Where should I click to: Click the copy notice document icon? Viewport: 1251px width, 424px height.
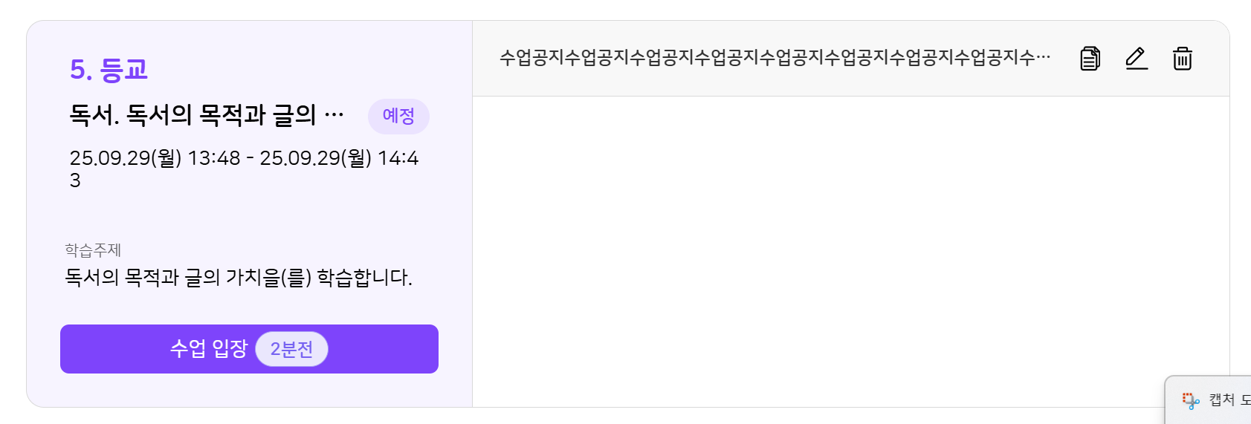tap(1090, 58)
